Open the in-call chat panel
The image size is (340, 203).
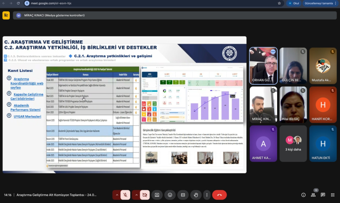tap(323, 195)
